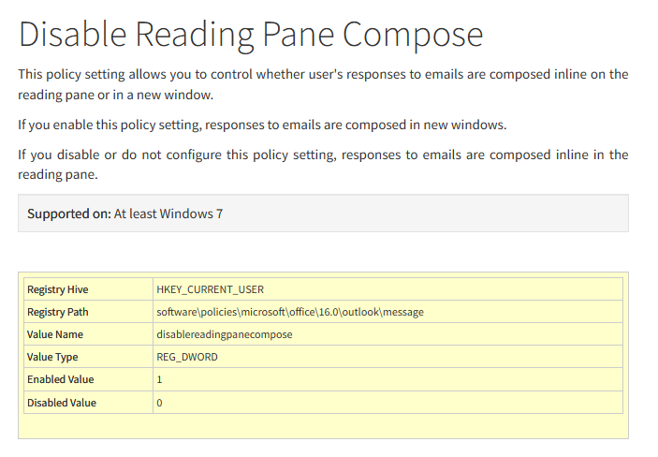Image resolution: width=658 pixels, height=457 pixels.
Task: Click the Disabled Value label
Action: point(62,403)
